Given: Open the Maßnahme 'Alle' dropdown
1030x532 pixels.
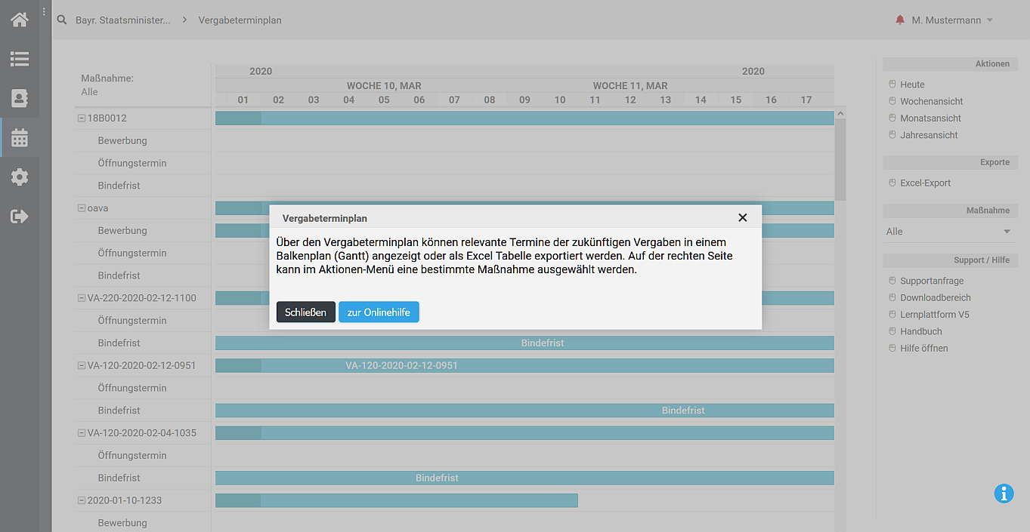Looking at the screenshot, I should click(948, 232).
